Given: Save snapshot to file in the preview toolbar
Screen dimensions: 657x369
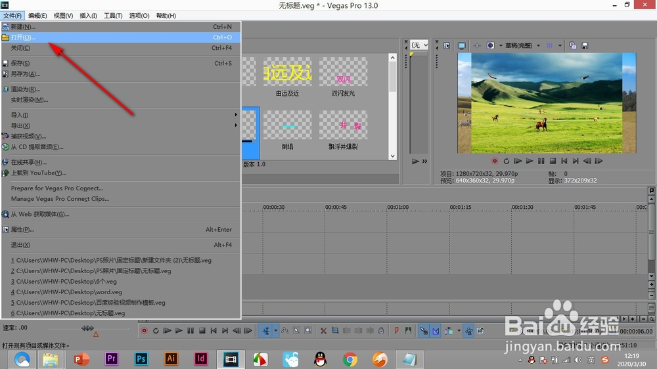Looking at the screenshot, I should (585, 46).
